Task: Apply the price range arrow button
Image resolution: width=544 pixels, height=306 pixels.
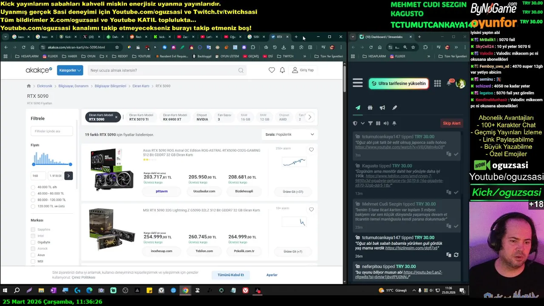Action: click(68, 176)
